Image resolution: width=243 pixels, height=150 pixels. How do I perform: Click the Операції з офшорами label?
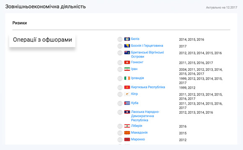coord(42,40)
